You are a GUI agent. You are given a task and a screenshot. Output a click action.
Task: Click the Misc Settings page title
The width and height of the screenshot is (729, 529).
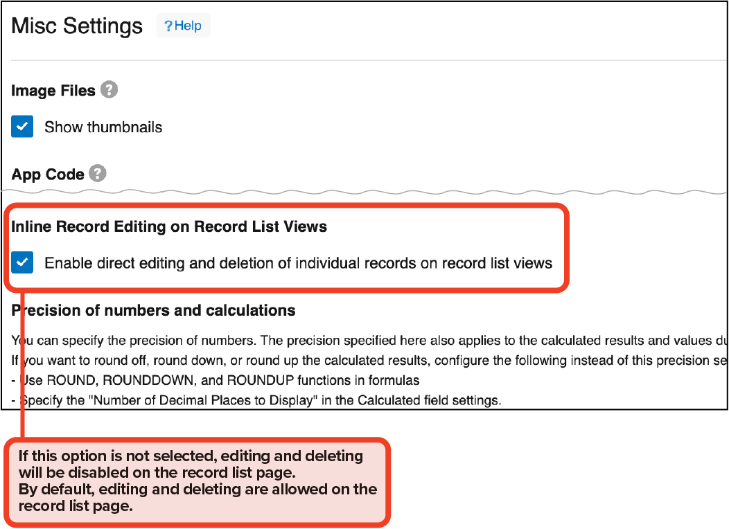(x=77, y=26)
